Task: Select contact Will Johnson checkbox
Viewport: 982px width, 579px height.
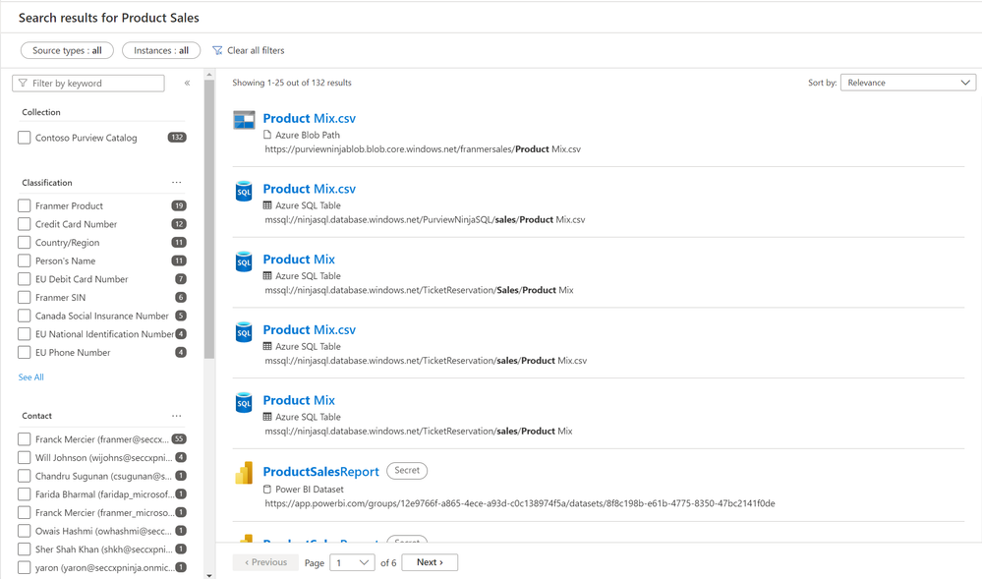Action: 25,457
